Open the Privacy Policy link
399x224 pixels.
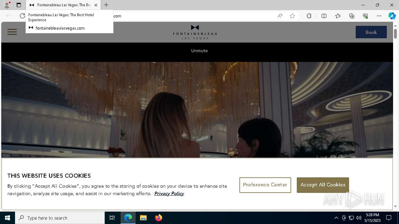[169, 194]
